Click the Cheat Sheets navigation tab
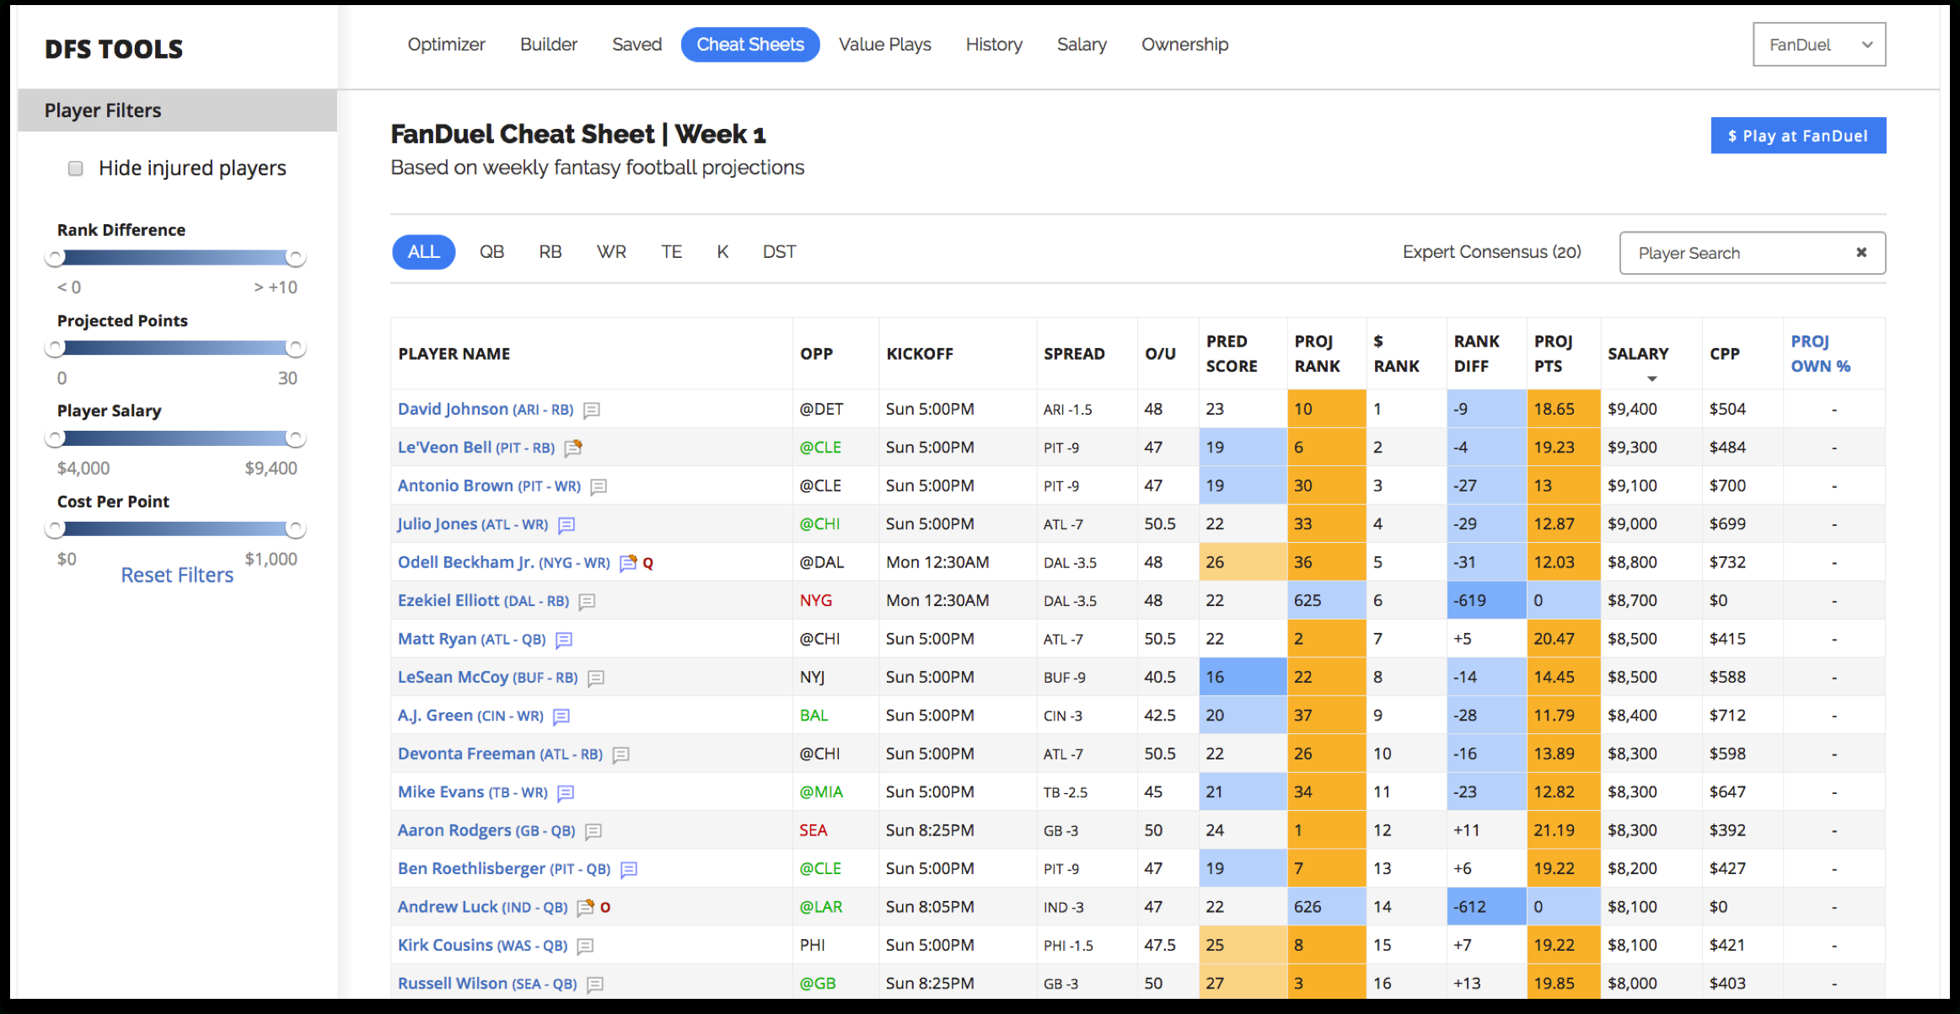This screenshot has width=1960, height=1014. (x=751, y=44)
